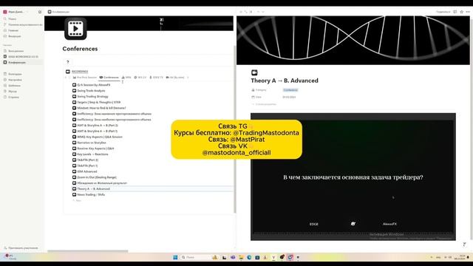The width and height of the screenshot is (473, 266).
Task: Open the workspace switcher at sidebar top
Action: coord(15,12)
